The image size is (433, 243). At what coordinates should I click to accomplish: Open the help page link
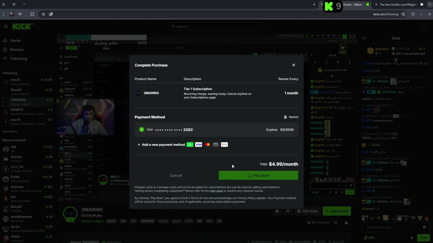tap(216, 191)
